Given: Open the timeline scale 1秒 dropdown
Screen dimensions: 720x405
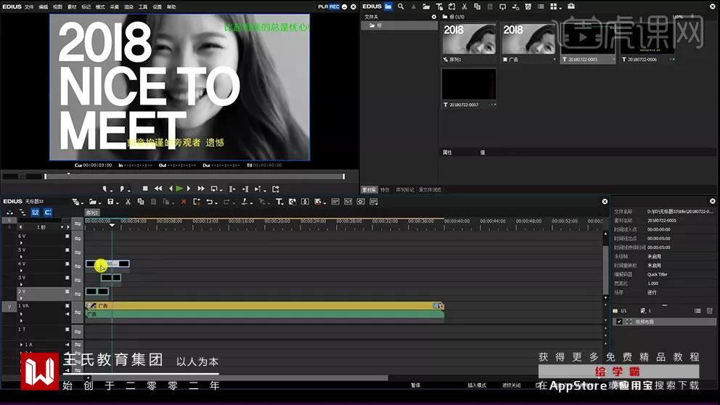Looking at the screenshot, I should (62, 227).
